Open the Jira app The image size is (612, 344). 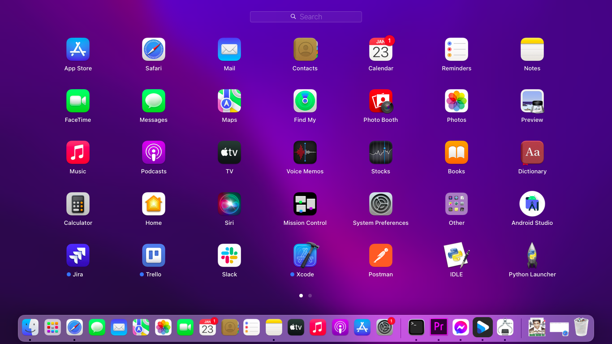click(x=78, y=255)
